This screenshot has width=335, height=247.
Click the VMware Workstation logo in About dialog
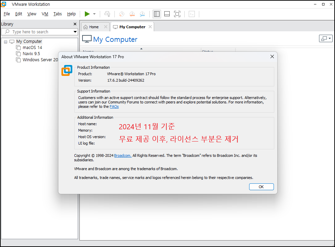[x=67, y=70]
